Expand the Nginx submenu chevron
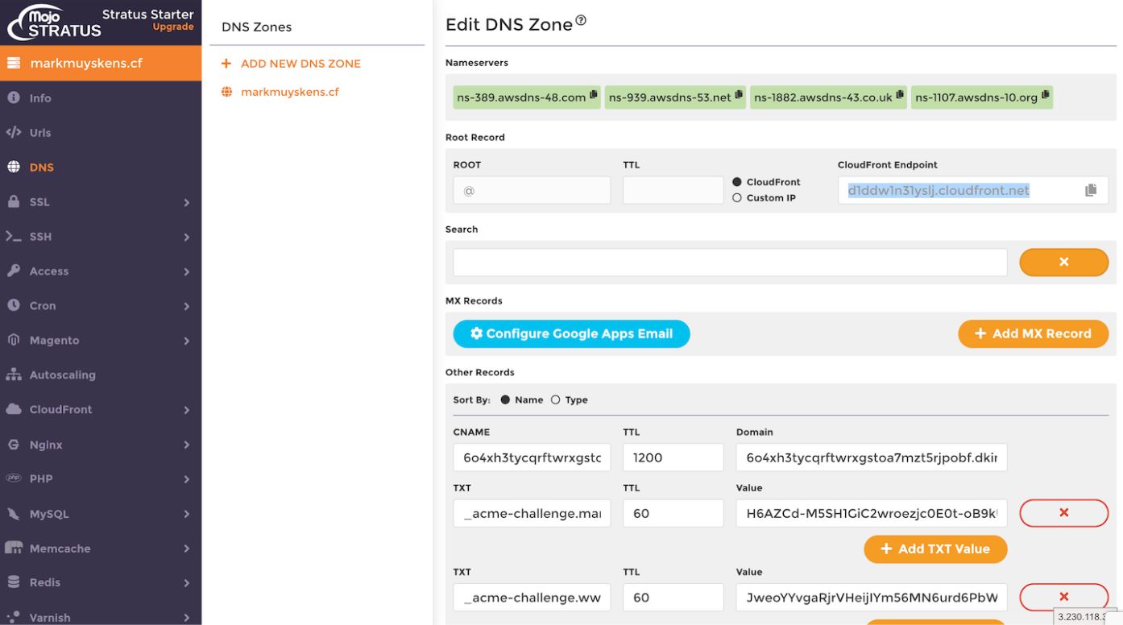This screenshot has width=1123, height=625. pyautogui.click(x=187, y=445)
